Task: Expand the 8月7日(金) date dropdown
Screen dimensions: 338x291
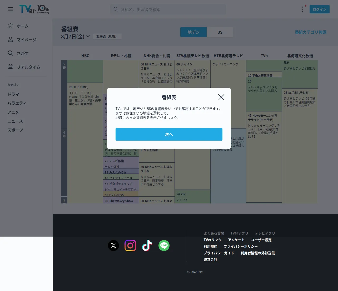Action: (x=76, y=37)
